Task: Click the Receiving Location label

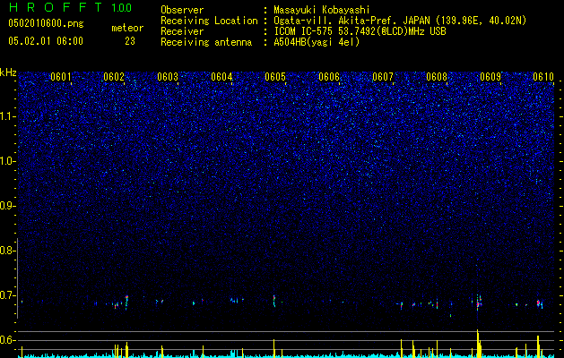Action: tap(209, 21)
